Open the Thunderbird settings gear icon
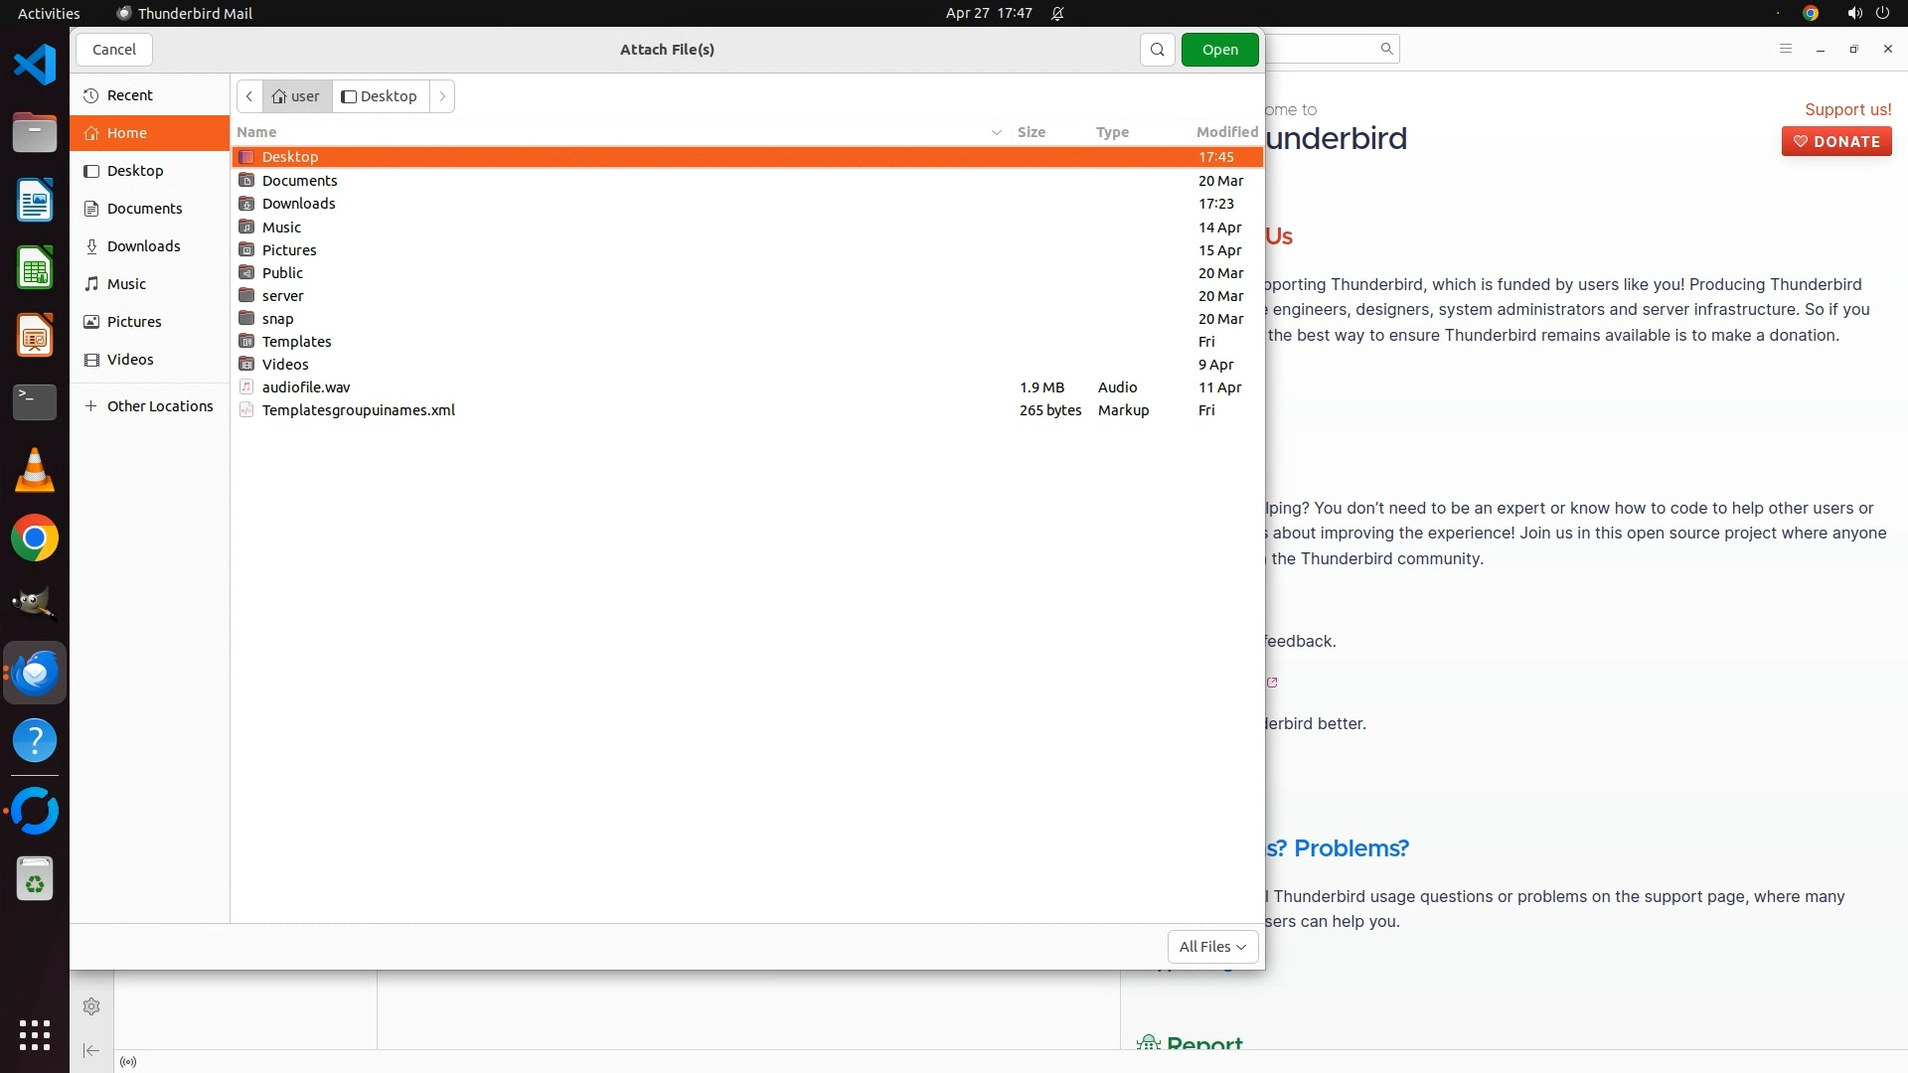This screenshot has width=1908, height=1073. [x=91, y=1006]
